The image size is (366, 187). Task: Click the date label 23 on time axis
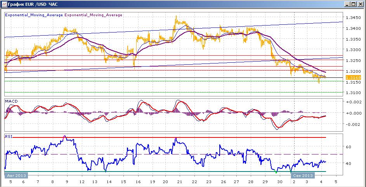pos(209,182)
